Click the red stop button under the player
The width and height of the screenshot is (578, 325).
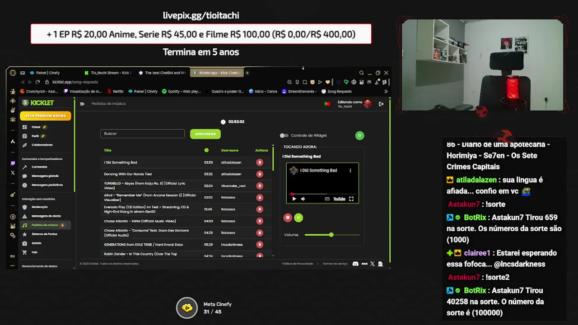click(288, 218)
